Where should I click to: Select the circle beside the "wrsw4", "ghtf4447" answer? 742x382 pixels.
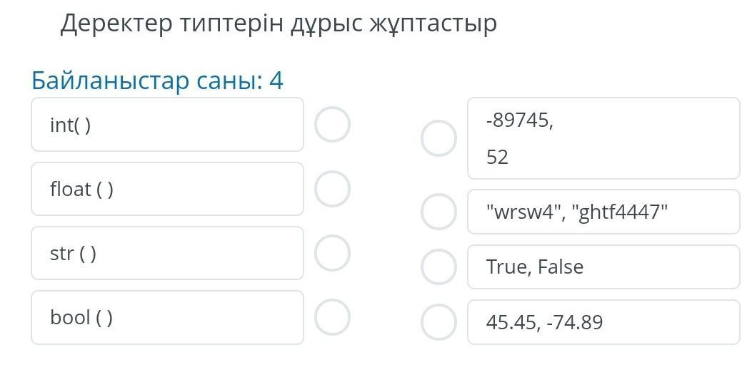point(438,212)
